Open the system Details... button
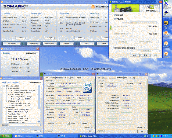Screen dimensions: 172x138 point(80,38)
